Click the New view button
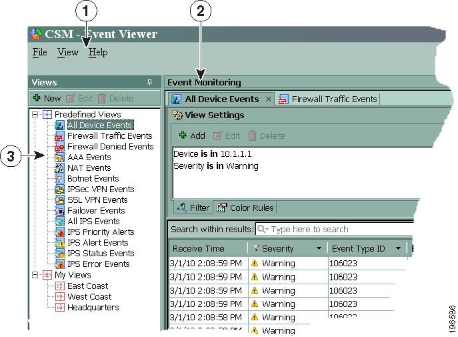The image size is (458, 337). point(47,98)
